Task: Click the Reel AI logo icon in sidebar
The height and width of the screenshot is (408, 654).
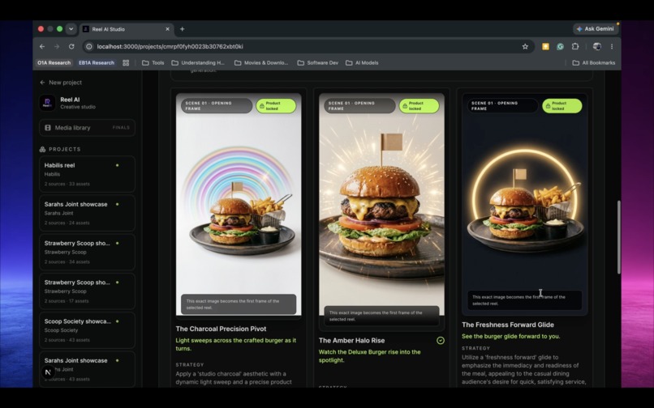Action: point(47,103)
